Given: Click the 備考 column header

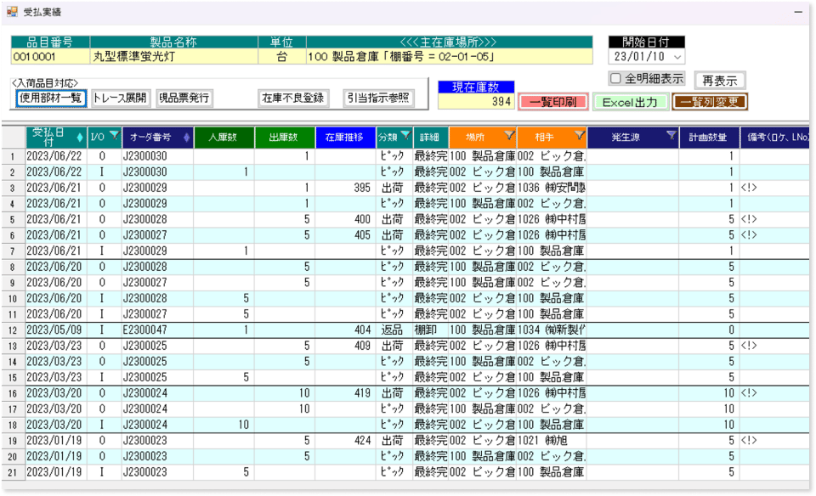Looking at the screenshot, I should coord(775,138).
